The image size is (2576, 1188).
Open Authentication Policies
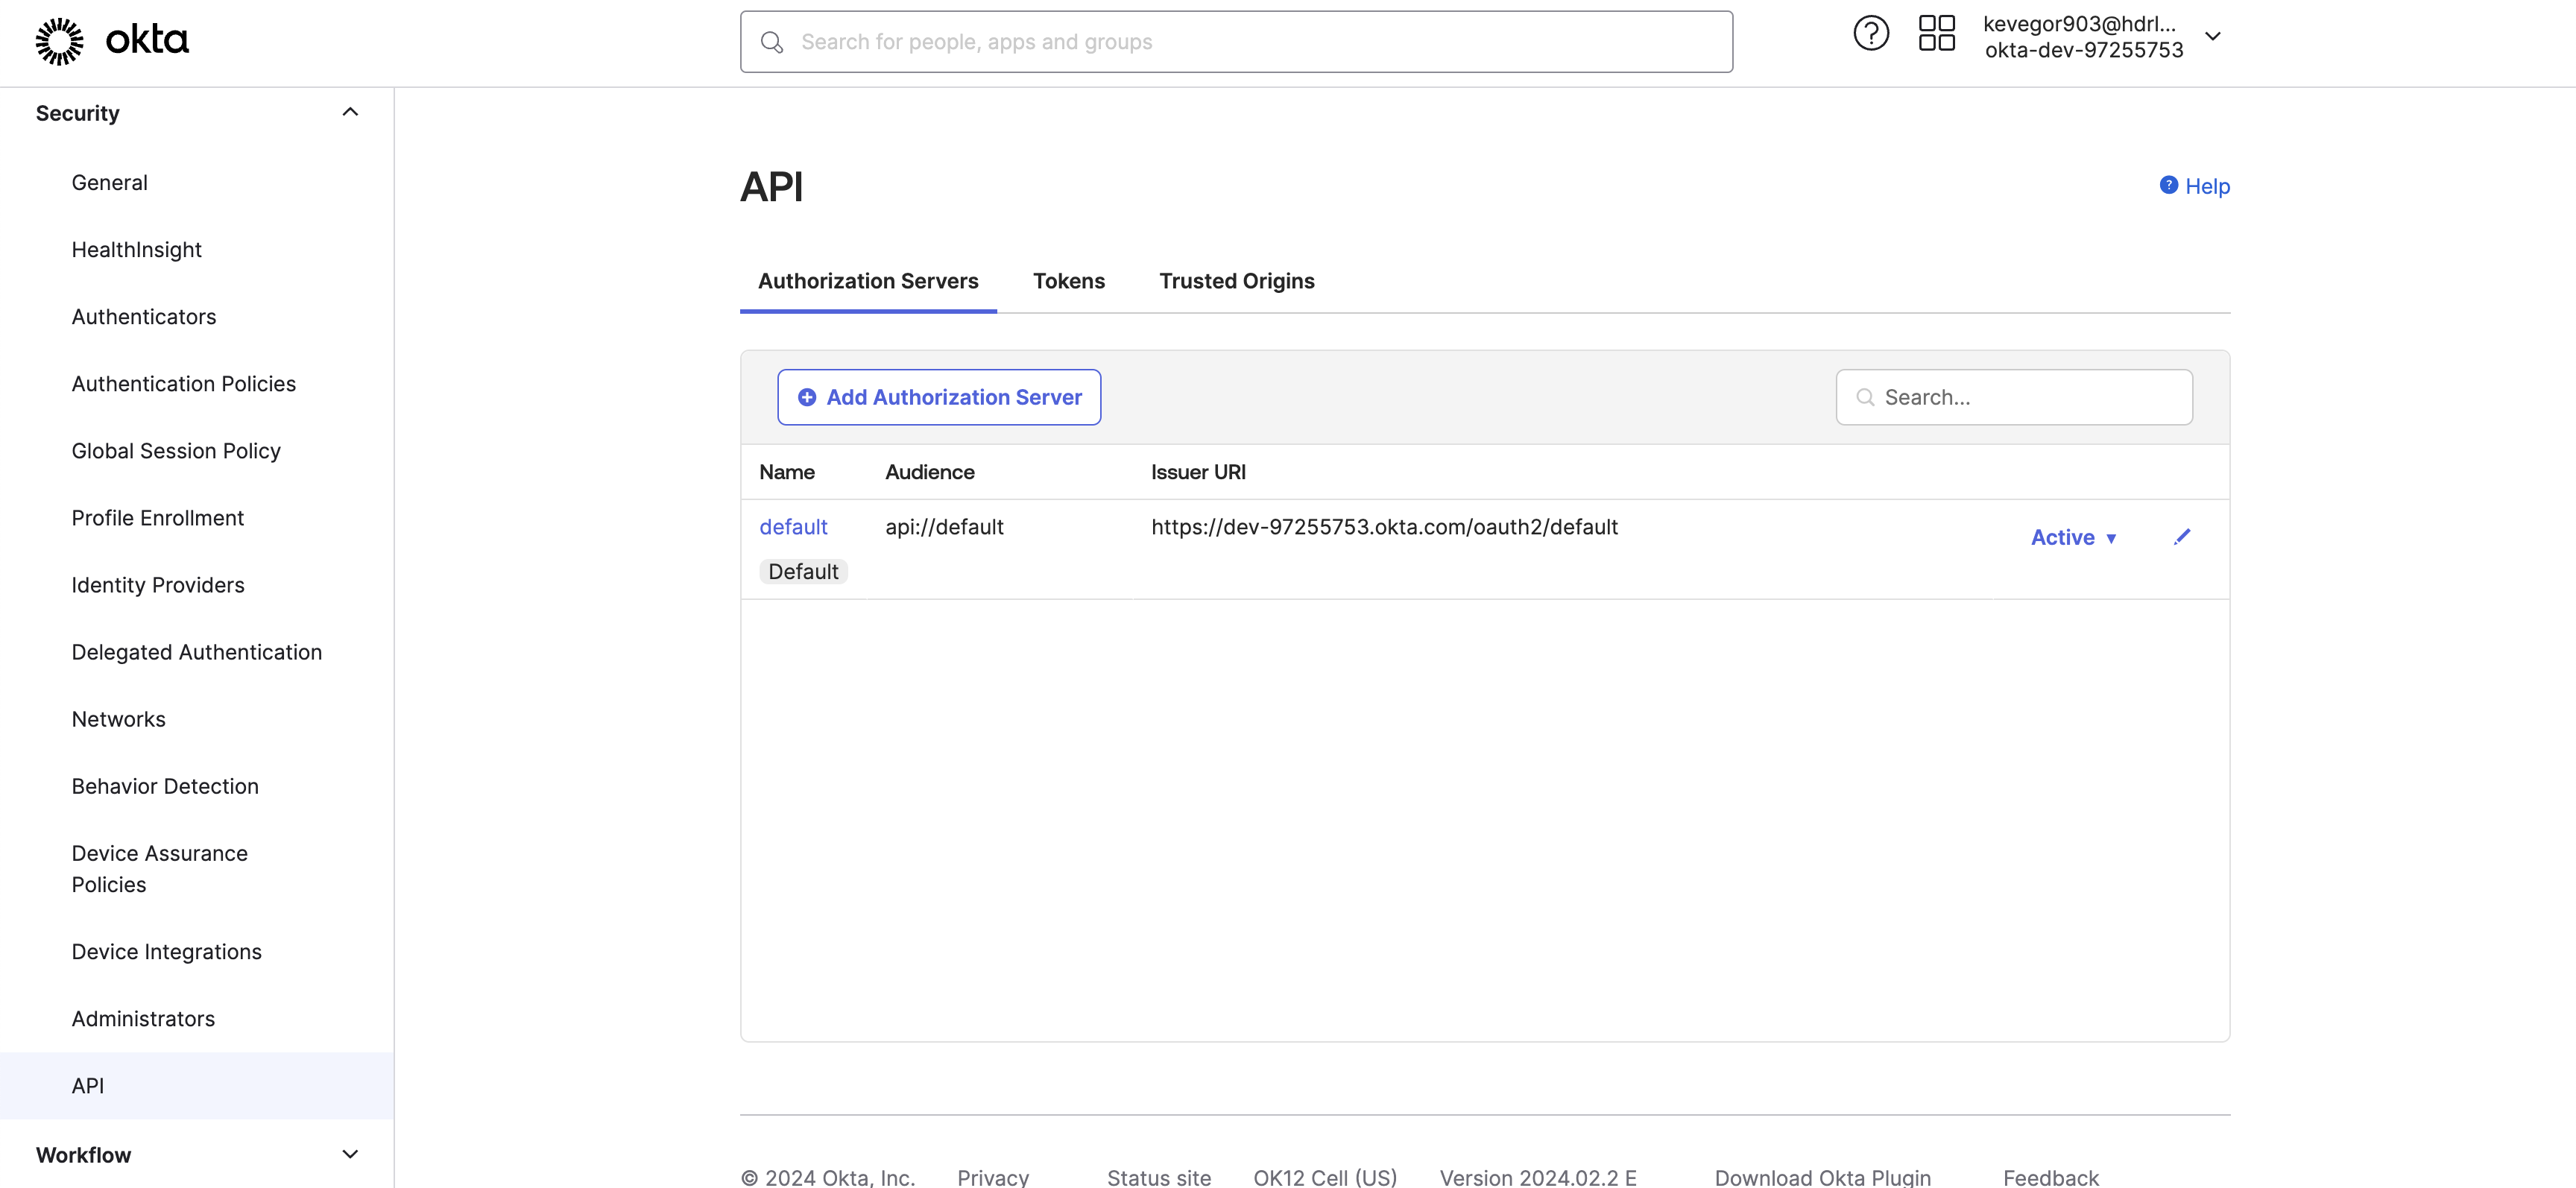[183, 384]
